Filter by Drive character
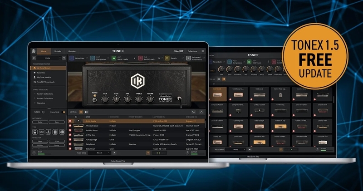The image size is (363, 191). click(x=57, y=141)
